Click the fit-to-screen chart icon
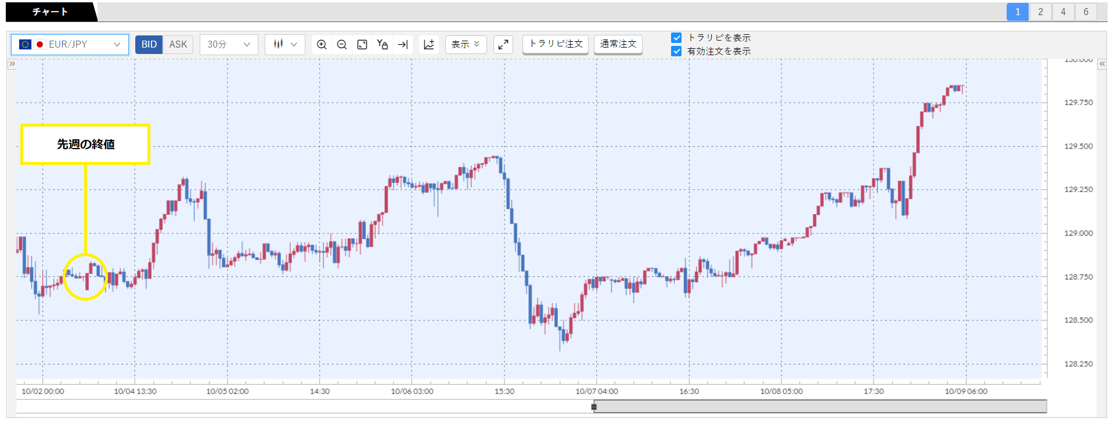 pos(362,44)
